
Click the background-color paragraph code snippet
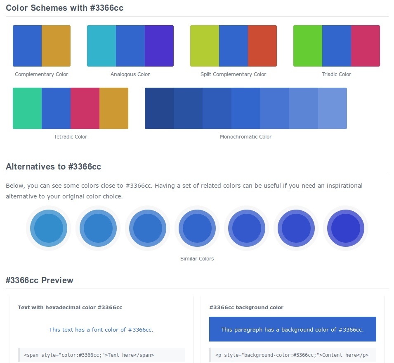(x=292, y=355)
